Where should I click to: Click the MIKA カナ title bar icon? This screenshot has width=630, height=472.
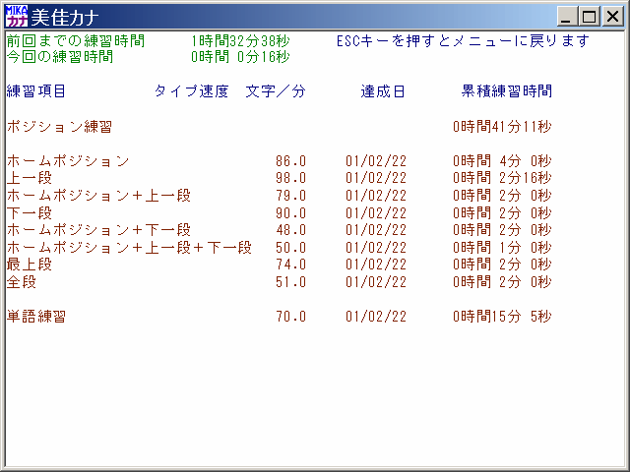[17, 16]
